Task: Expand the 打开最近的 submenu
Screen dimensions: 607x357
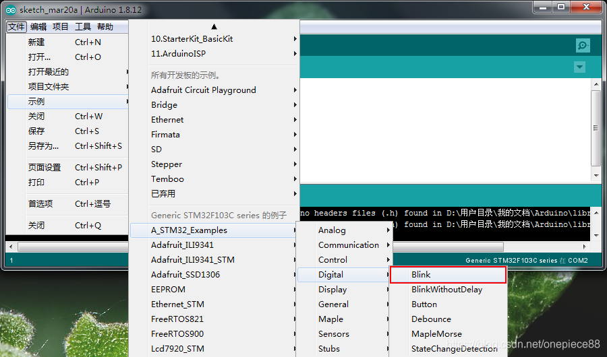Action: 67,72
